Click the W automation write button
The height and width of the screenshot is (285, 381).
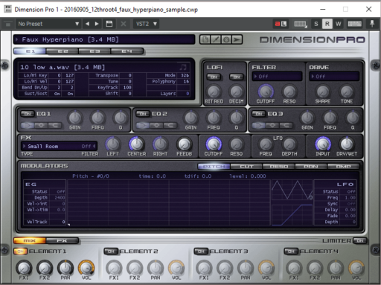pos(339,24)
